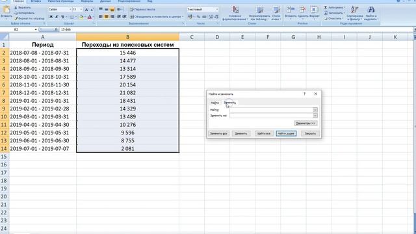Toggle underline formatting in the ribbon

[x=62, y=17]
